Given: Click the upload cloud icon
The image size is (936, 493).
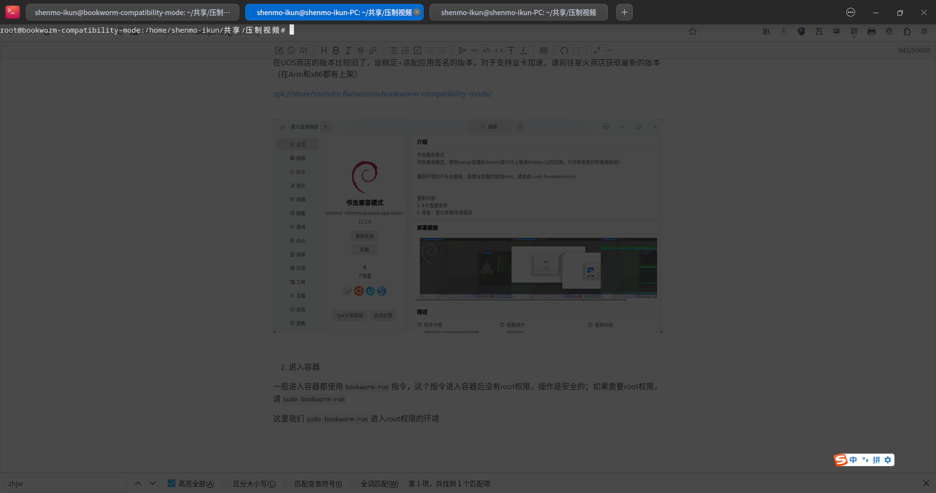Looking at the screenshot, I should pyautogui.click(x=303, y=50).
